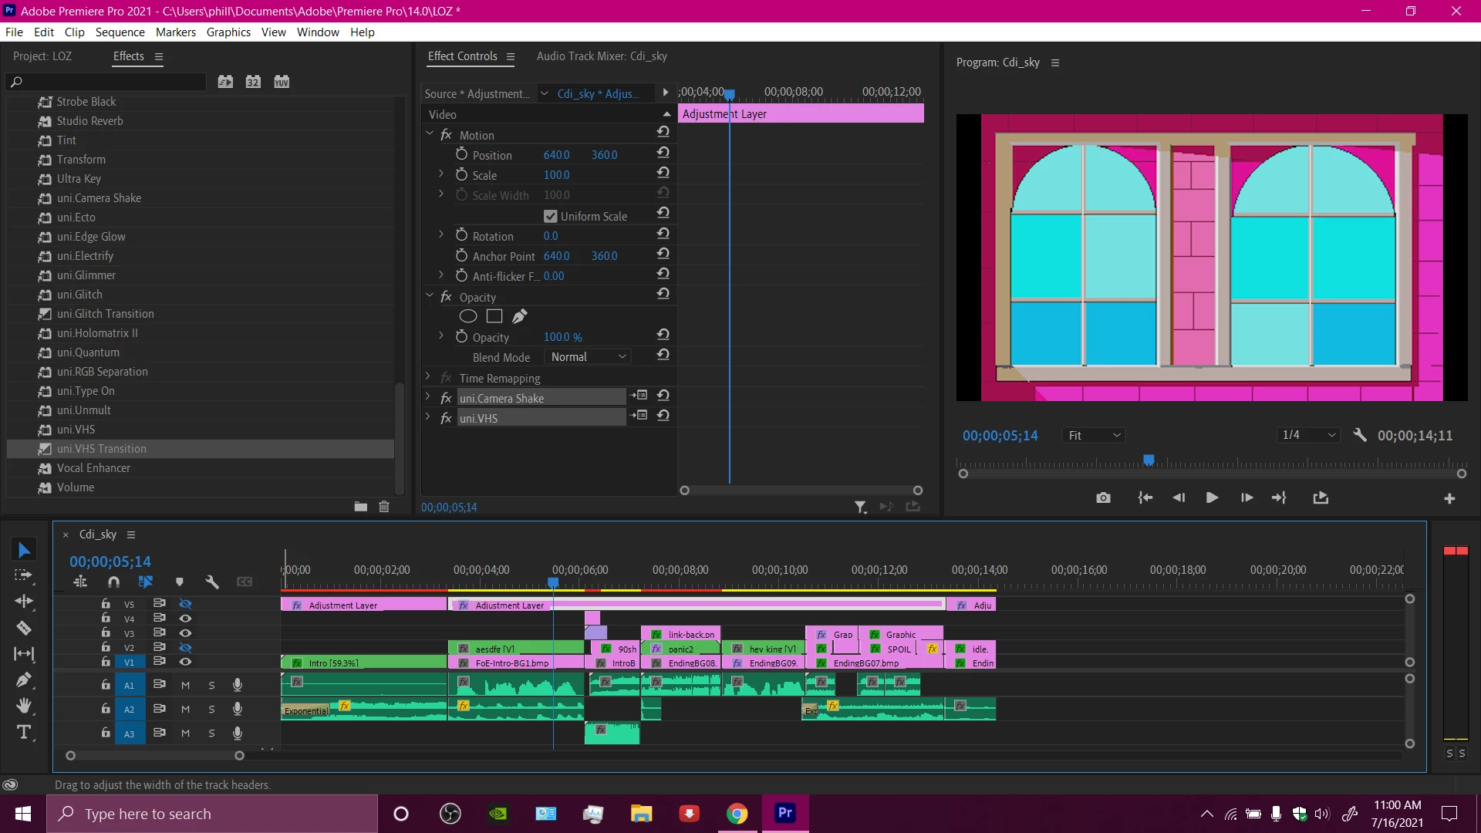
Task: Switch to Audio Track Mixer tab
Action: (x=602, y=56)
